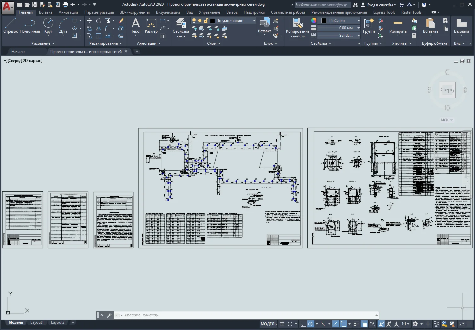The height and width of the screenshot is (330, 475).
Task: Expand the Слои panel
Action: (x=214, y=43)
